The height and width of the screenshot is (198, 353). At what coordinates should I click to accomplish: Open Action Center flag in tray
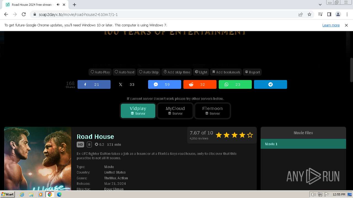327,194
